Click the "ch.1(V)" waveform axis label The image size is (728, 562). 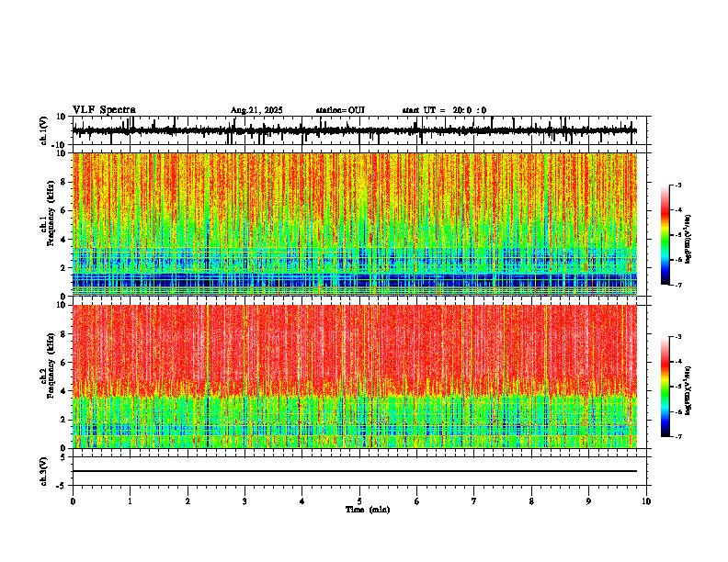[44, 130]
